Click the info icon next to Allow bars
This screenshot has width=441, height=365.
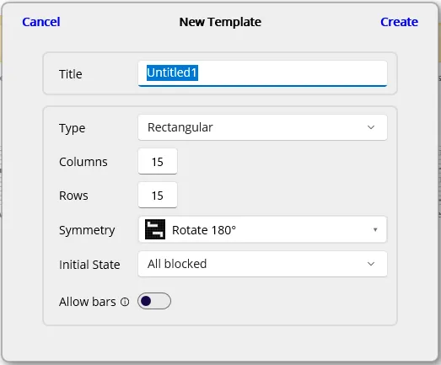[x=125, y=302]
